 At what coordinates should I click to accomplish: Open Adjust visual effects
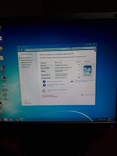26,58
